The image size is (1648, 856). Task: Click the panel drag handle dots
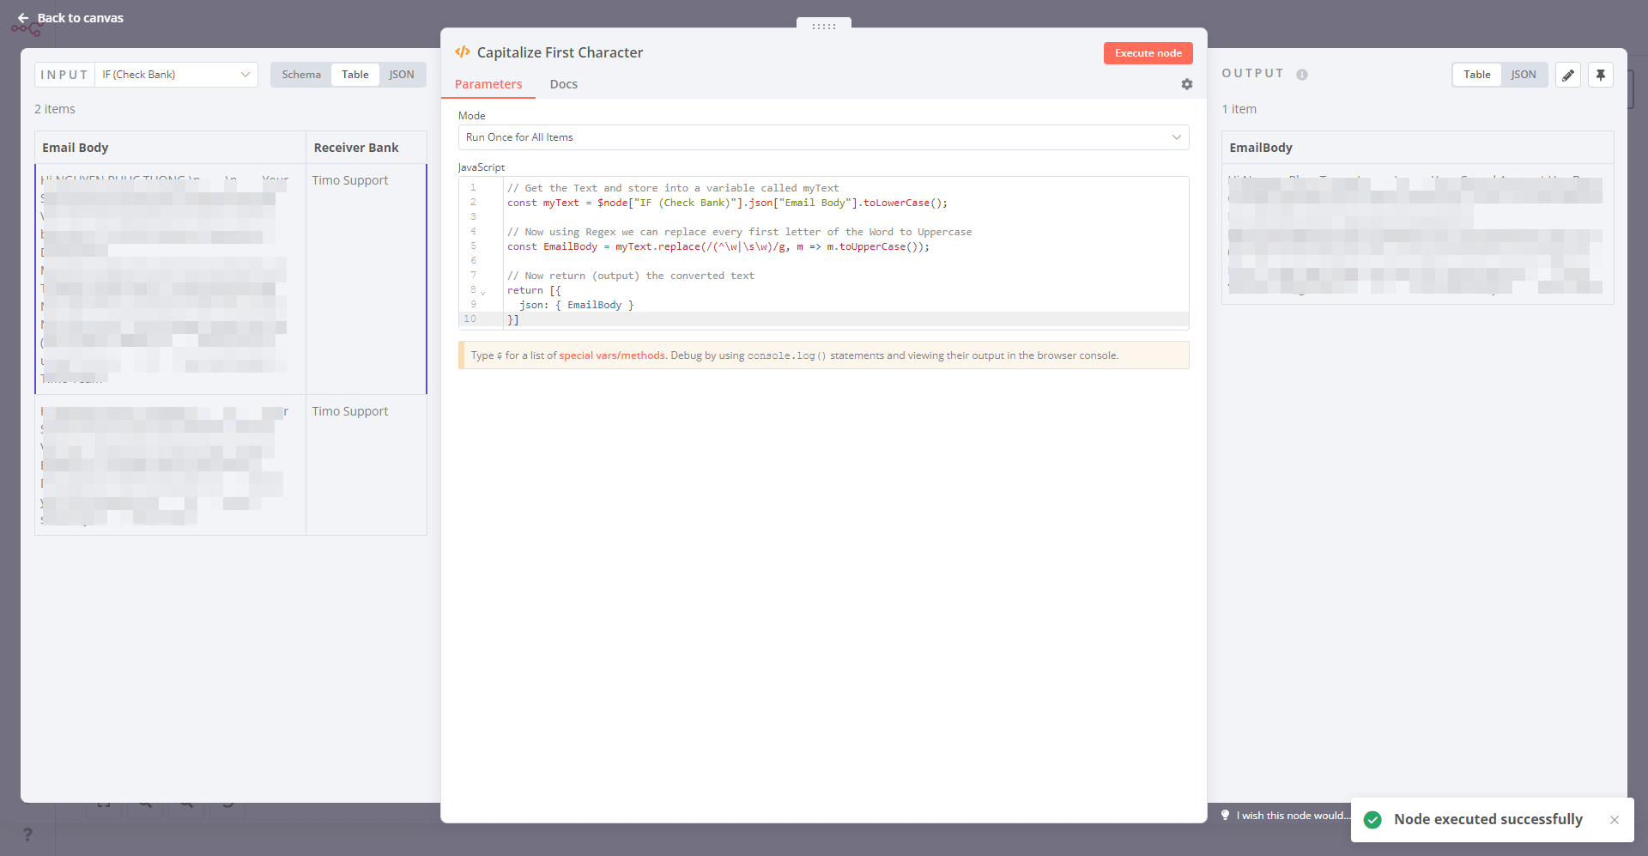[x=823, y=26]
